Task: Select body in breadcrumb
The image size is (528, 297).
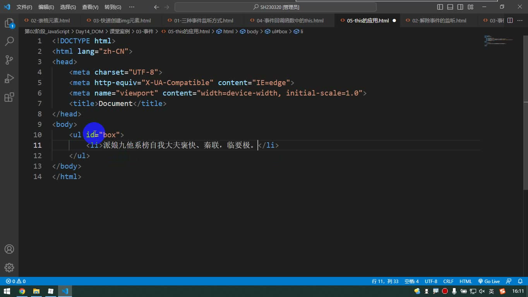Action: [x=249, y=32]
